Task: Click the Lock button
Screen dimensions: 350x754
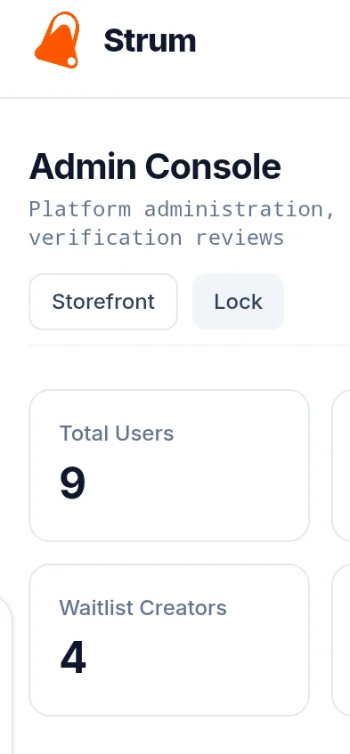Action: [x=239, y=302]
